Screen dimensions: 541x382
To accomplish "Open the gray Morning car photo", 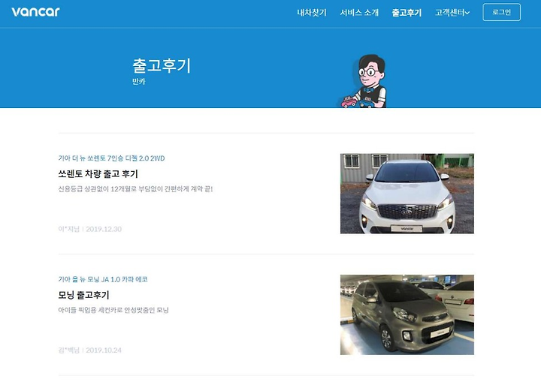I will click(x=407, y=314).
